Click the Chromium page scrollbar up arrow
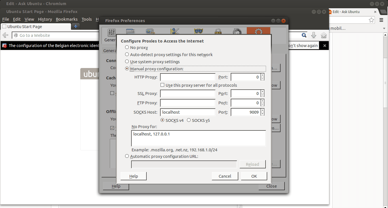 (385, 35)
